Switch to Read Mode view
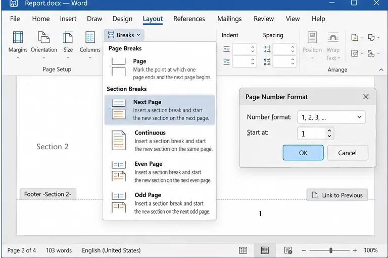The height and width of the screenshot is (258, 388). point(243,250)
